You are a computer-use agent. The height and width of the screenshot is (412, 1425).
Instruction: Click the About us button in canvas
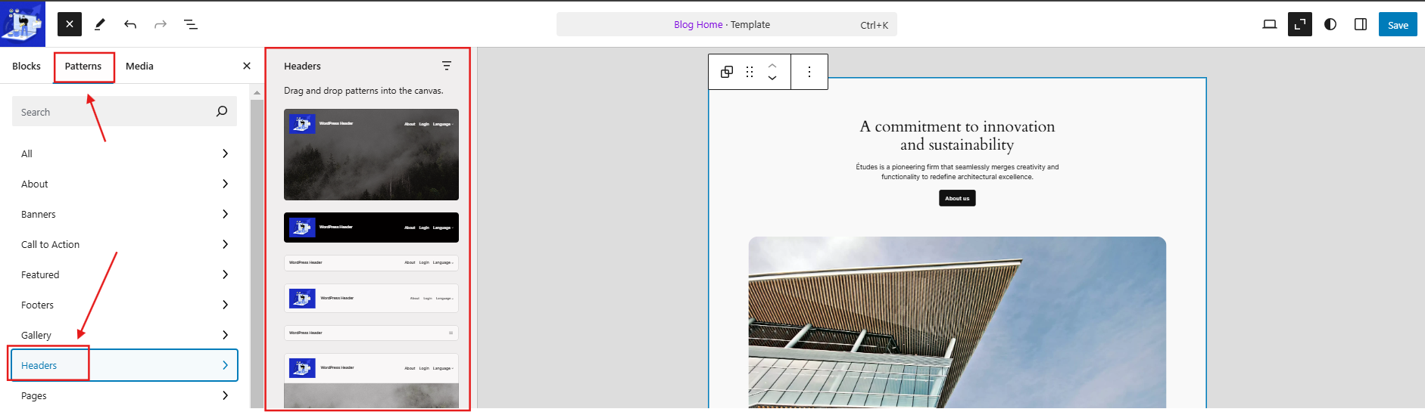click(x=957, y=198)
